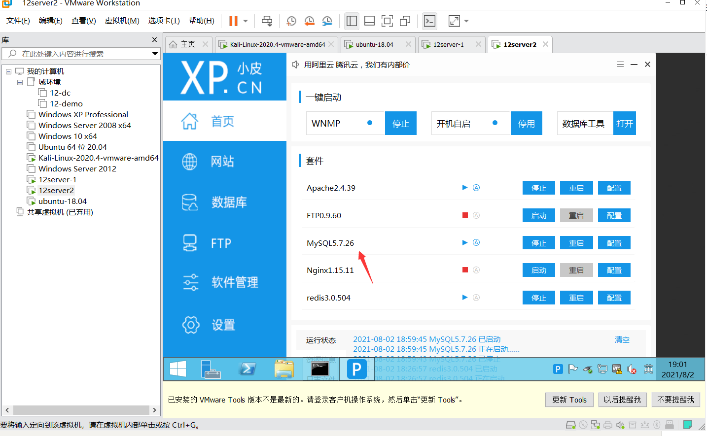Viewport: 707px width, 436px height.
Task: Stop MySQL5.7.26 service
Action: [x=538, y=243]
